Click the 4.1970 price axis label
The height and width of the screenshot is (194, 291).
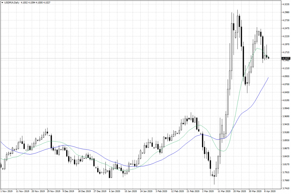click(286, 44)
